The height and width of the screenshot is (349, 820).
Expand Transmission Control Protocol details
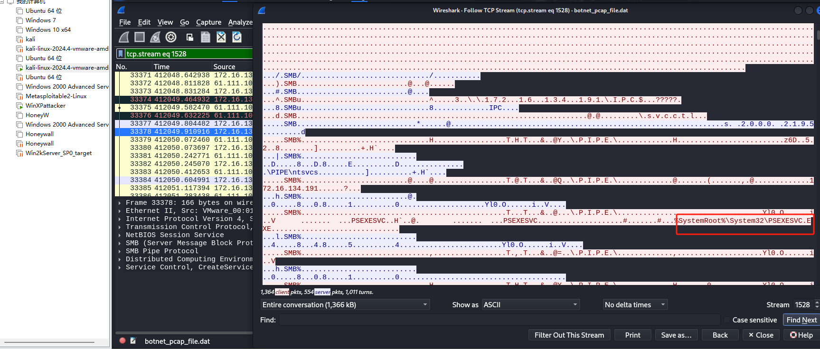(x=119, y=227)
